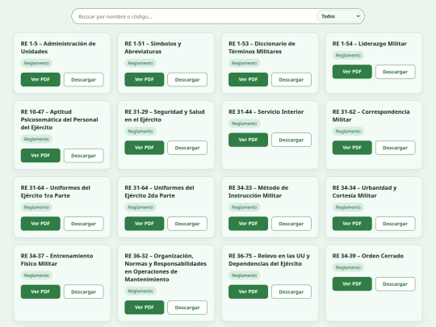Download Uniformes del Ejército 1ra Parte
The image size is (436, 327).
[x=84, y=224]
